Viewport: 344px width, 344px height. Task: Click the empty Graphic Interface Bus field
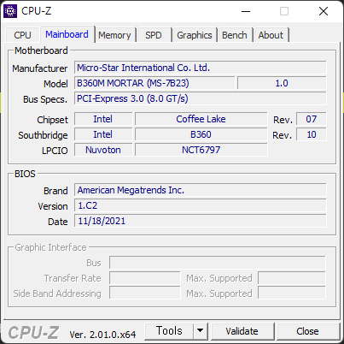[218, 263]
